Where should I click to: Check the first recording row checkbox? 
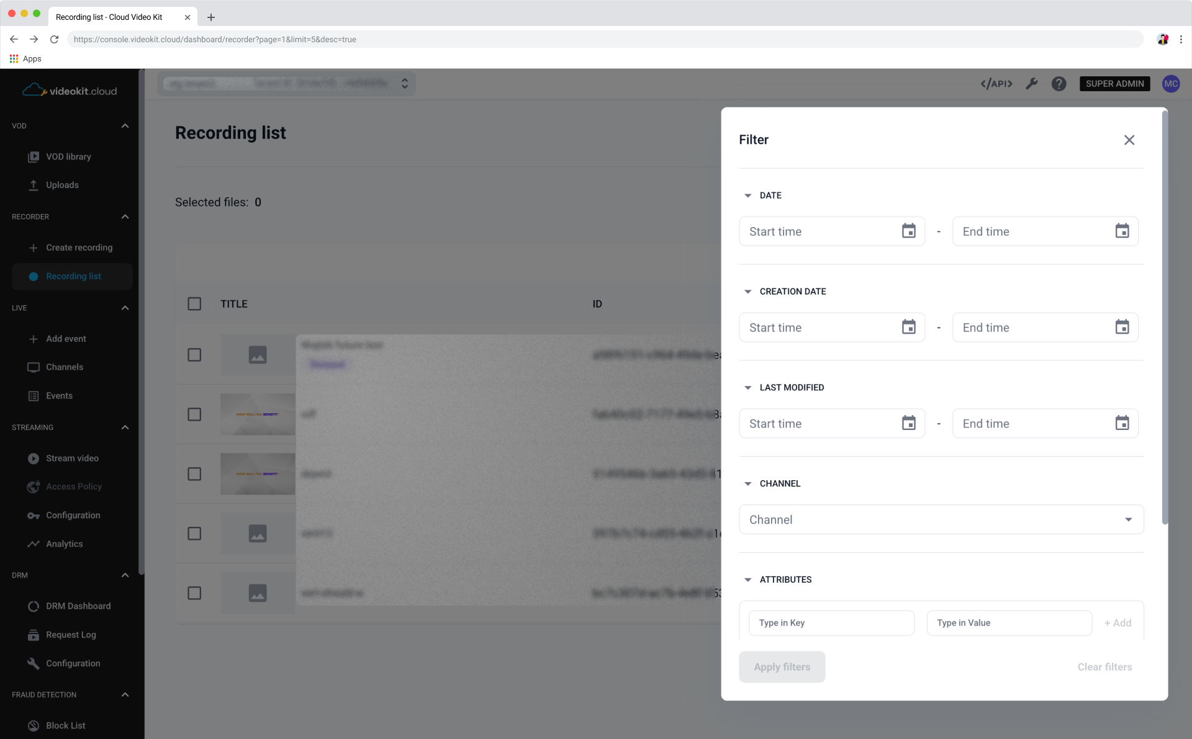coord(194,355)
